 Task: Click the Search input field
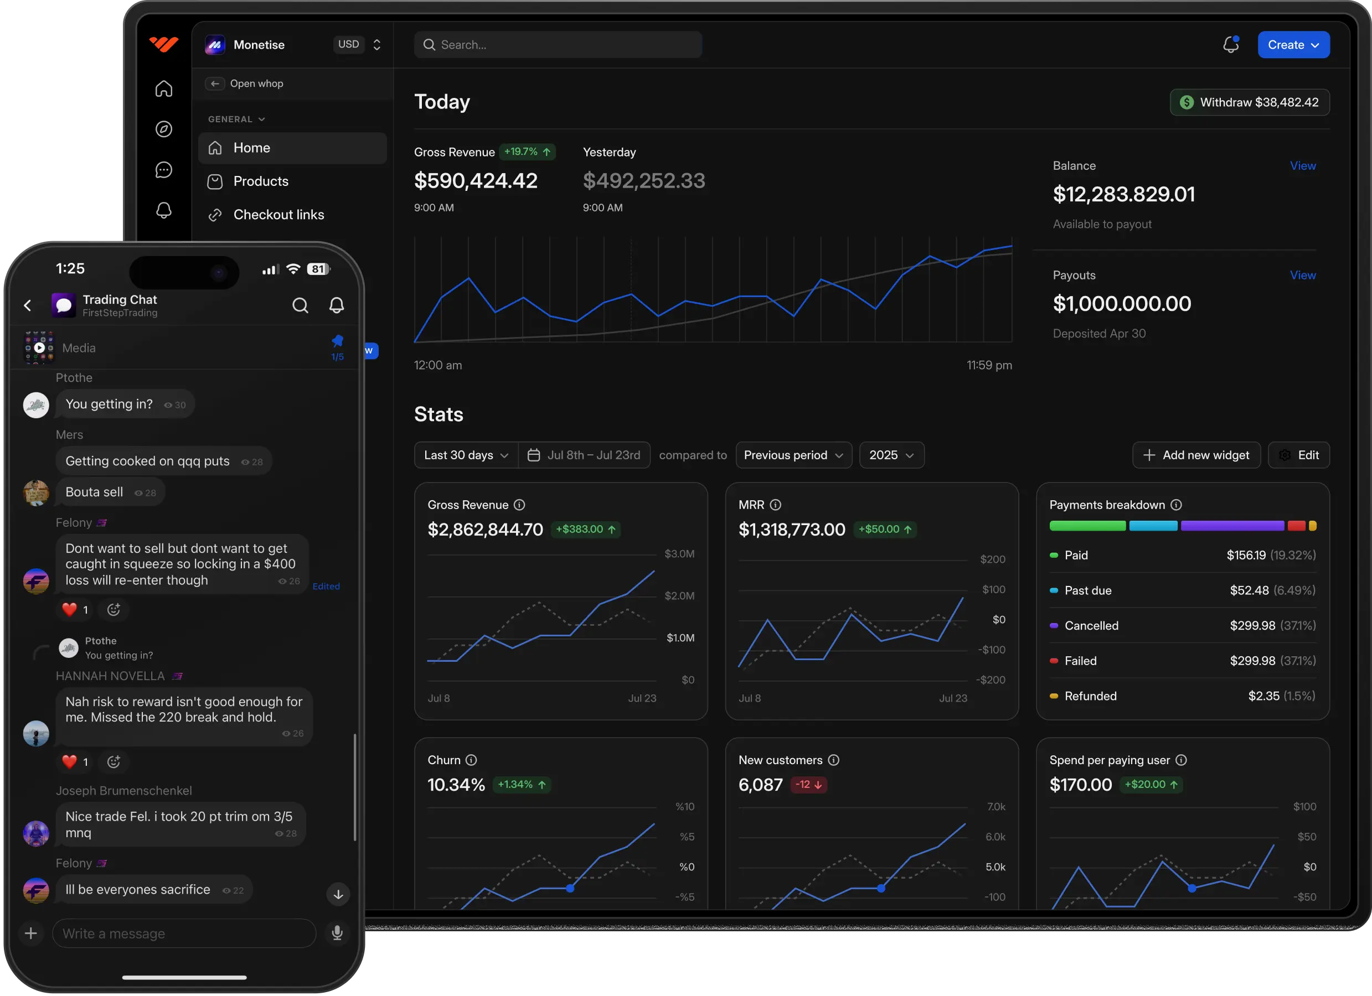click(558, 45)
